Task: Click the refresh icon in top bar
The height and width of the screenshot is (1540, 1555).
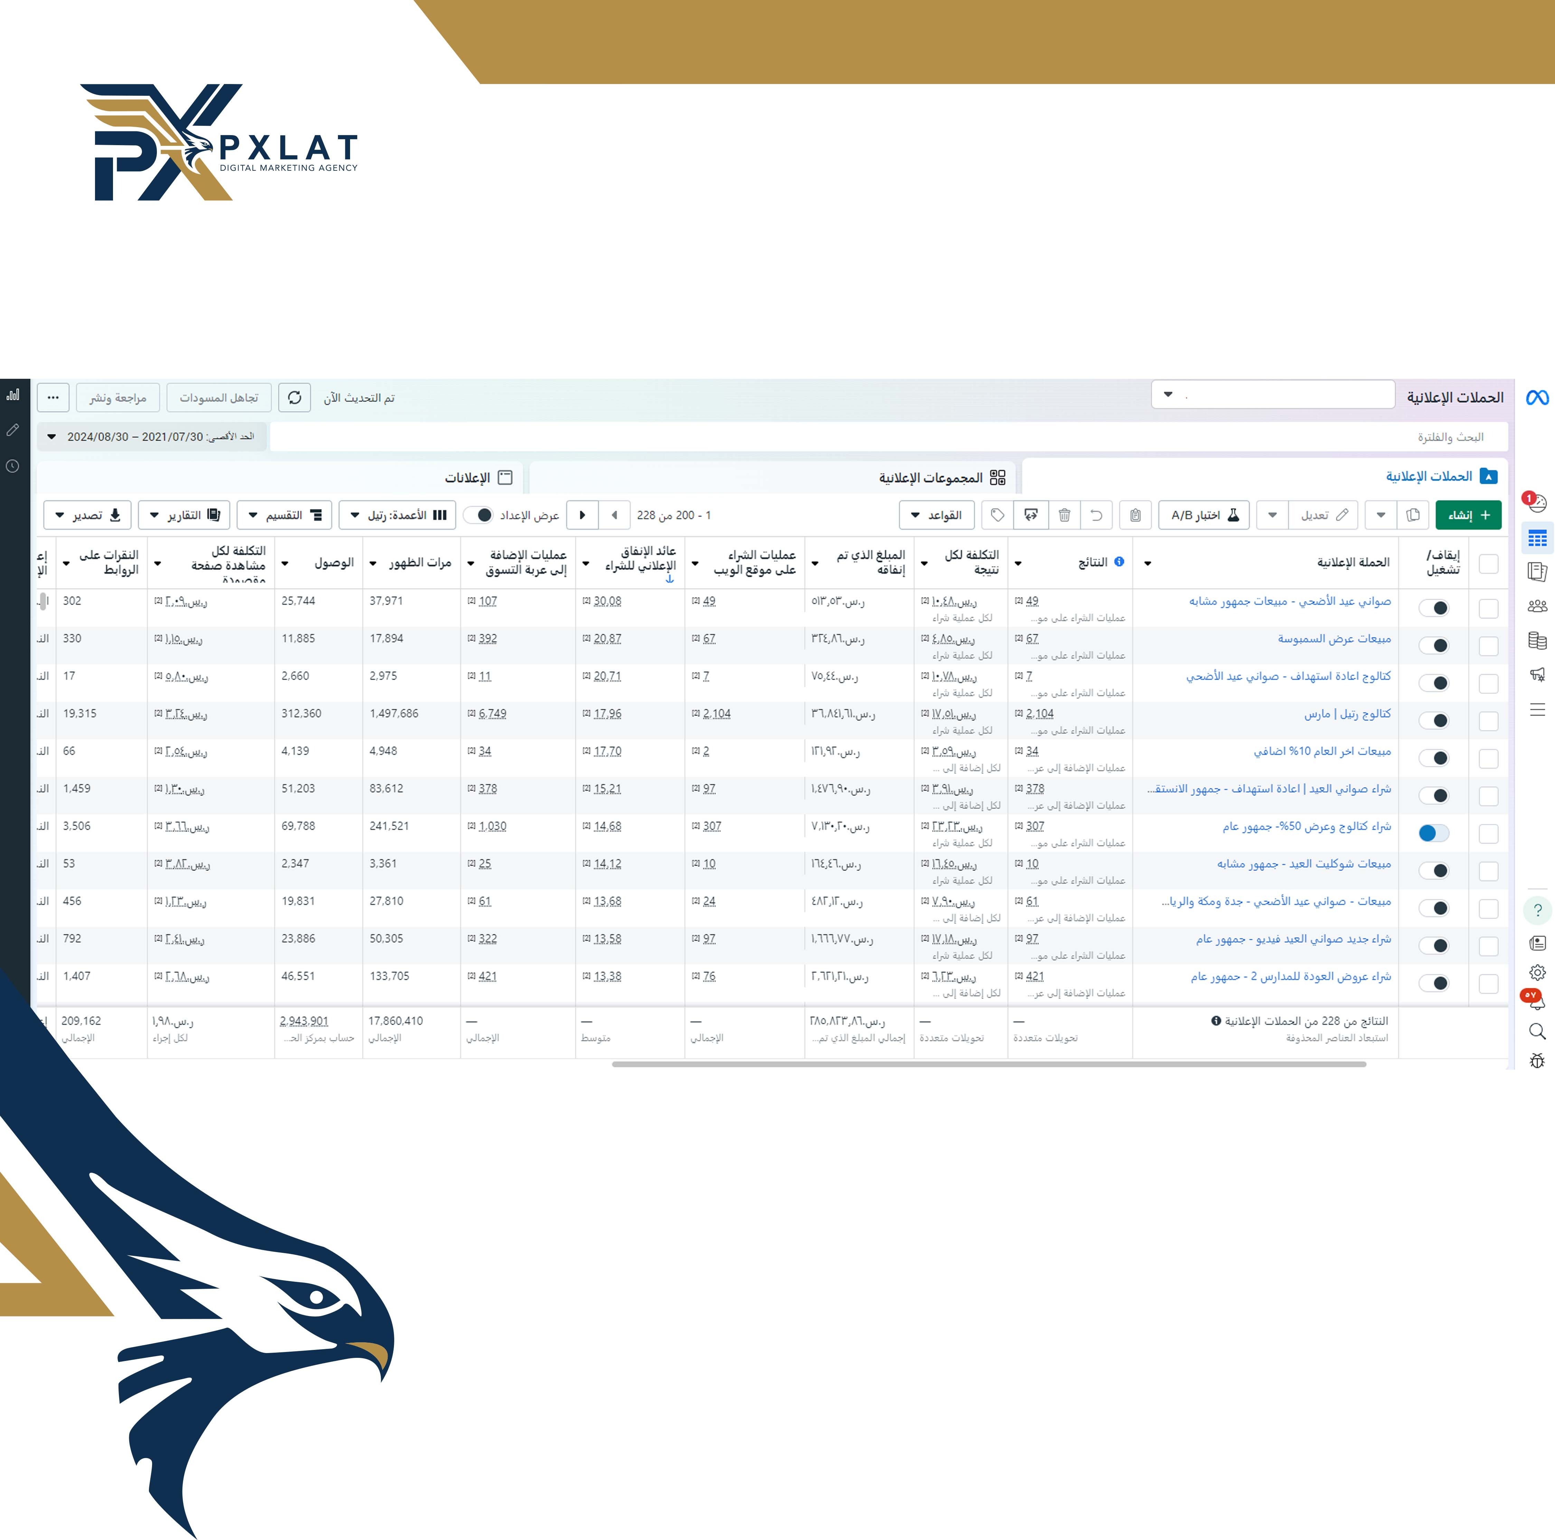Action: (294, 398)
